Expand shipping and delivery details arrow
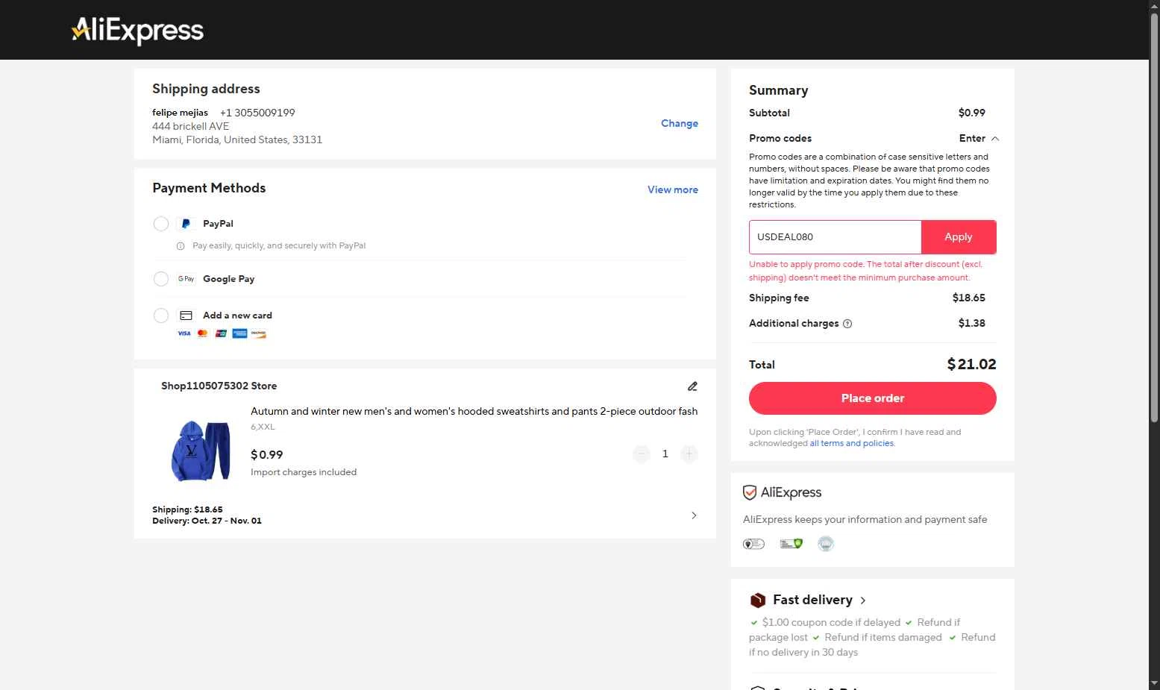This screenshot has width=1160, height=690. pos(694,515)
